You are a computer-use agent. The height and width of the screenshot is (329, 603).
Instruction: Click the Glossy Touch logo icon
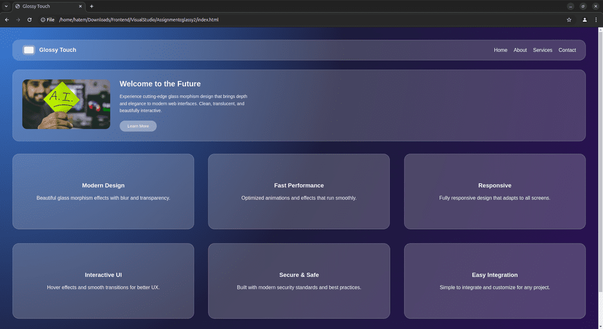pos(29,50)
